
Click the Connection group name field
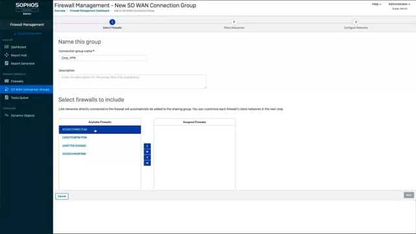point(103,58)
